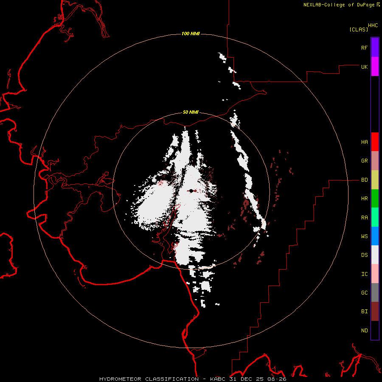Click the GC legend label
Image resolution: width=382 pixels, height=382 pixels.
(364, 293)
